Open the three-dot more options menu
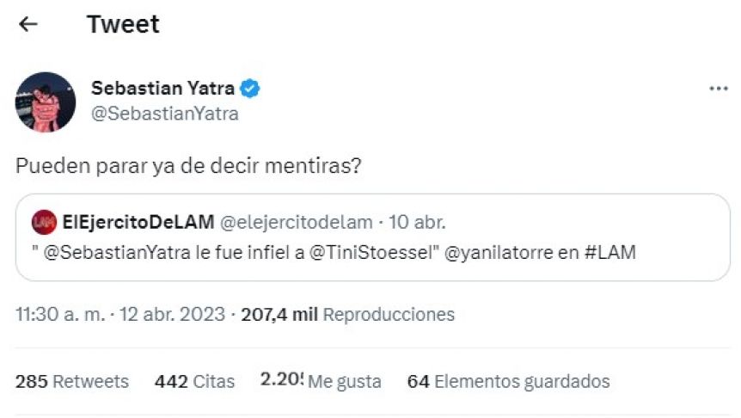This screenshot has height=418, width=741. click(x=719, y=89)
